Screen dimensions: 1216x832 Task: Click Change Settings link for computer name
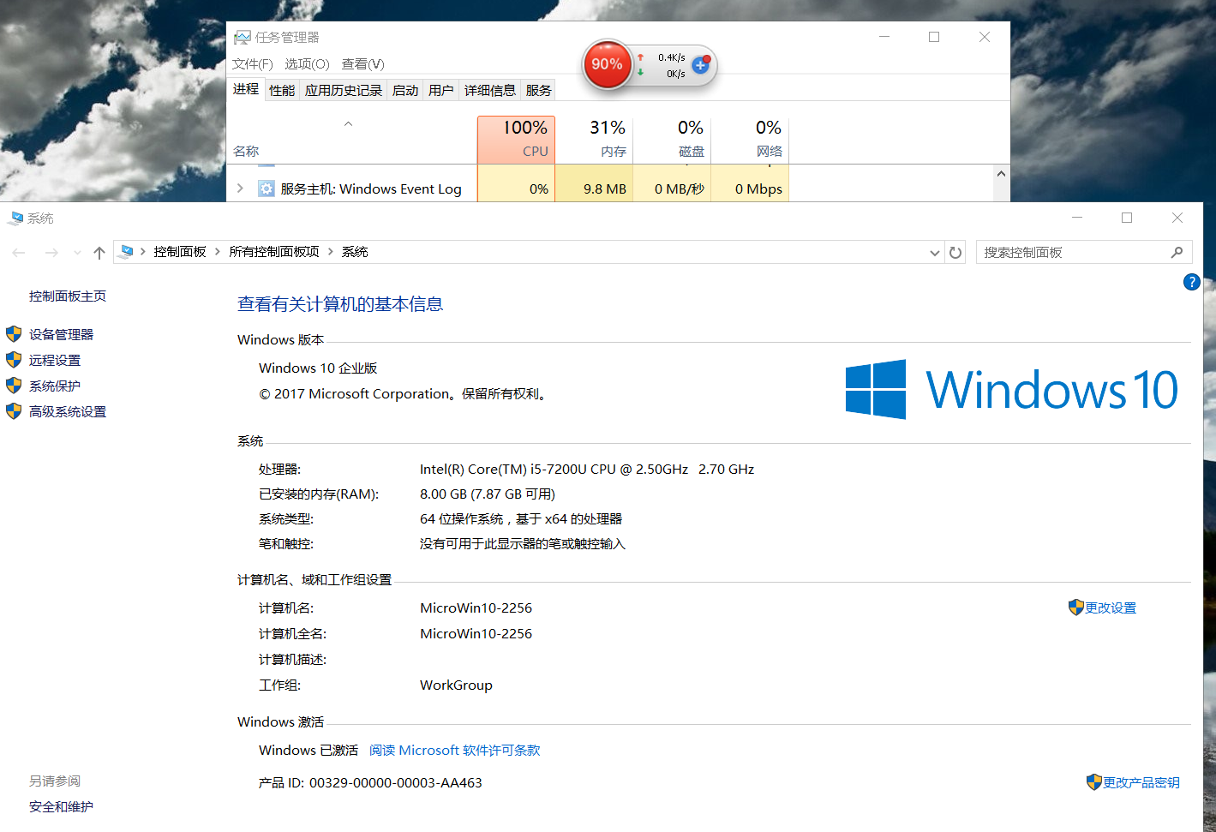tap(1111, 608)
